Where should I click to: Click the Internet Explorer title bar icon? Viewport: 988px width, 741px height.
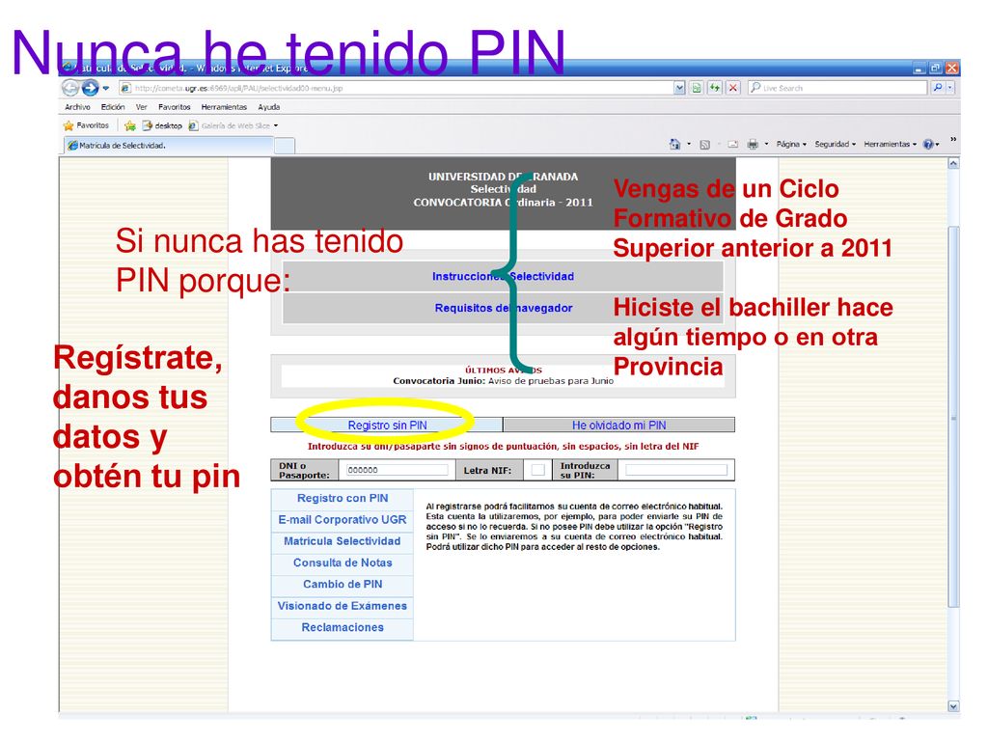point(68,68)
